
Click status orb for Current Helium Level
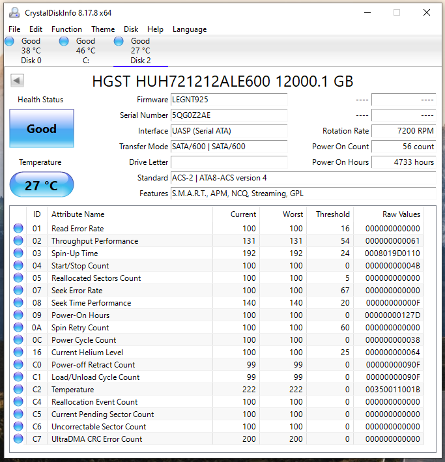pyautogui.click(x=18, y=353)
